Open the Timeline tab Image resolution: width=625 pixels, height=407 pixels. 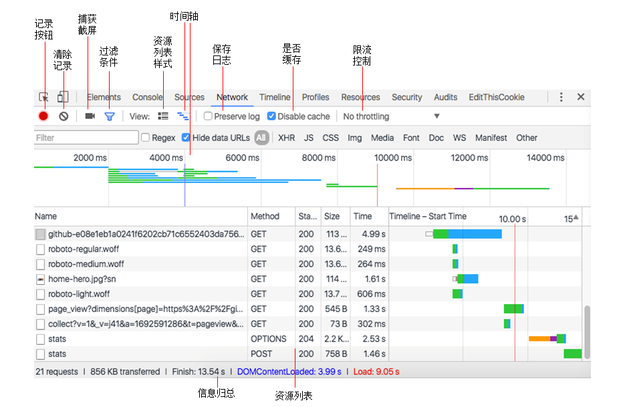(275, 98)
